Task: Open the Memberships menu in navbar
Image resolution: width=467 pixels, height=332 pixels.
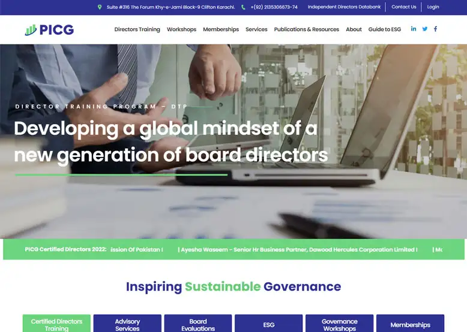Action: point(221,29)
